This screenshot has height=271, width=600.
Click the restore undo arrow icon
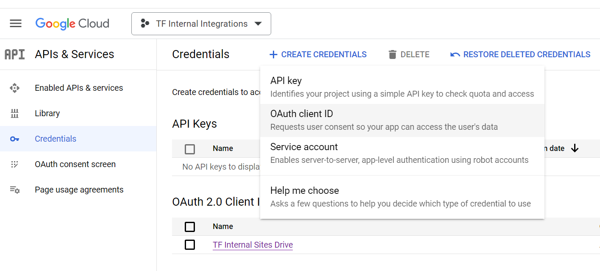click(x=455, y=54)
